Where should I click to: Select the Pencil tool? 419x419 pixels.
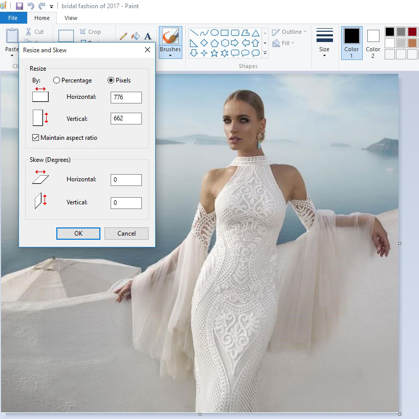pyautogui.click(x=123, y=36)
